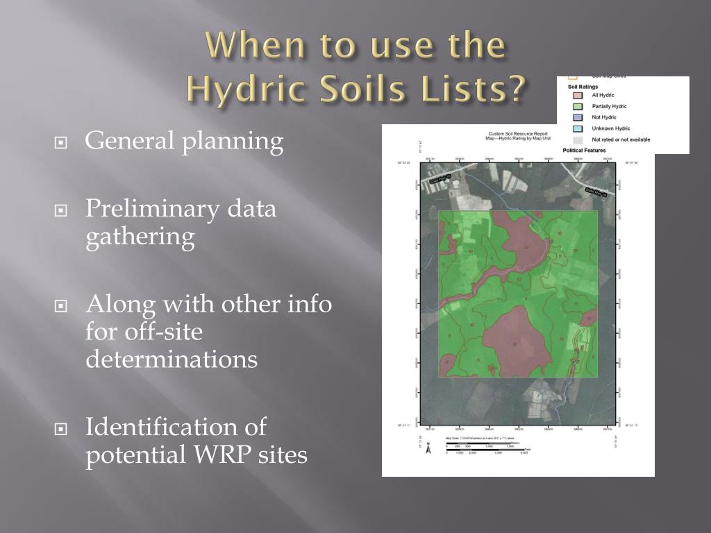Click the bullet marker beside General planning
711x533 pixels.
pos(61,143)
